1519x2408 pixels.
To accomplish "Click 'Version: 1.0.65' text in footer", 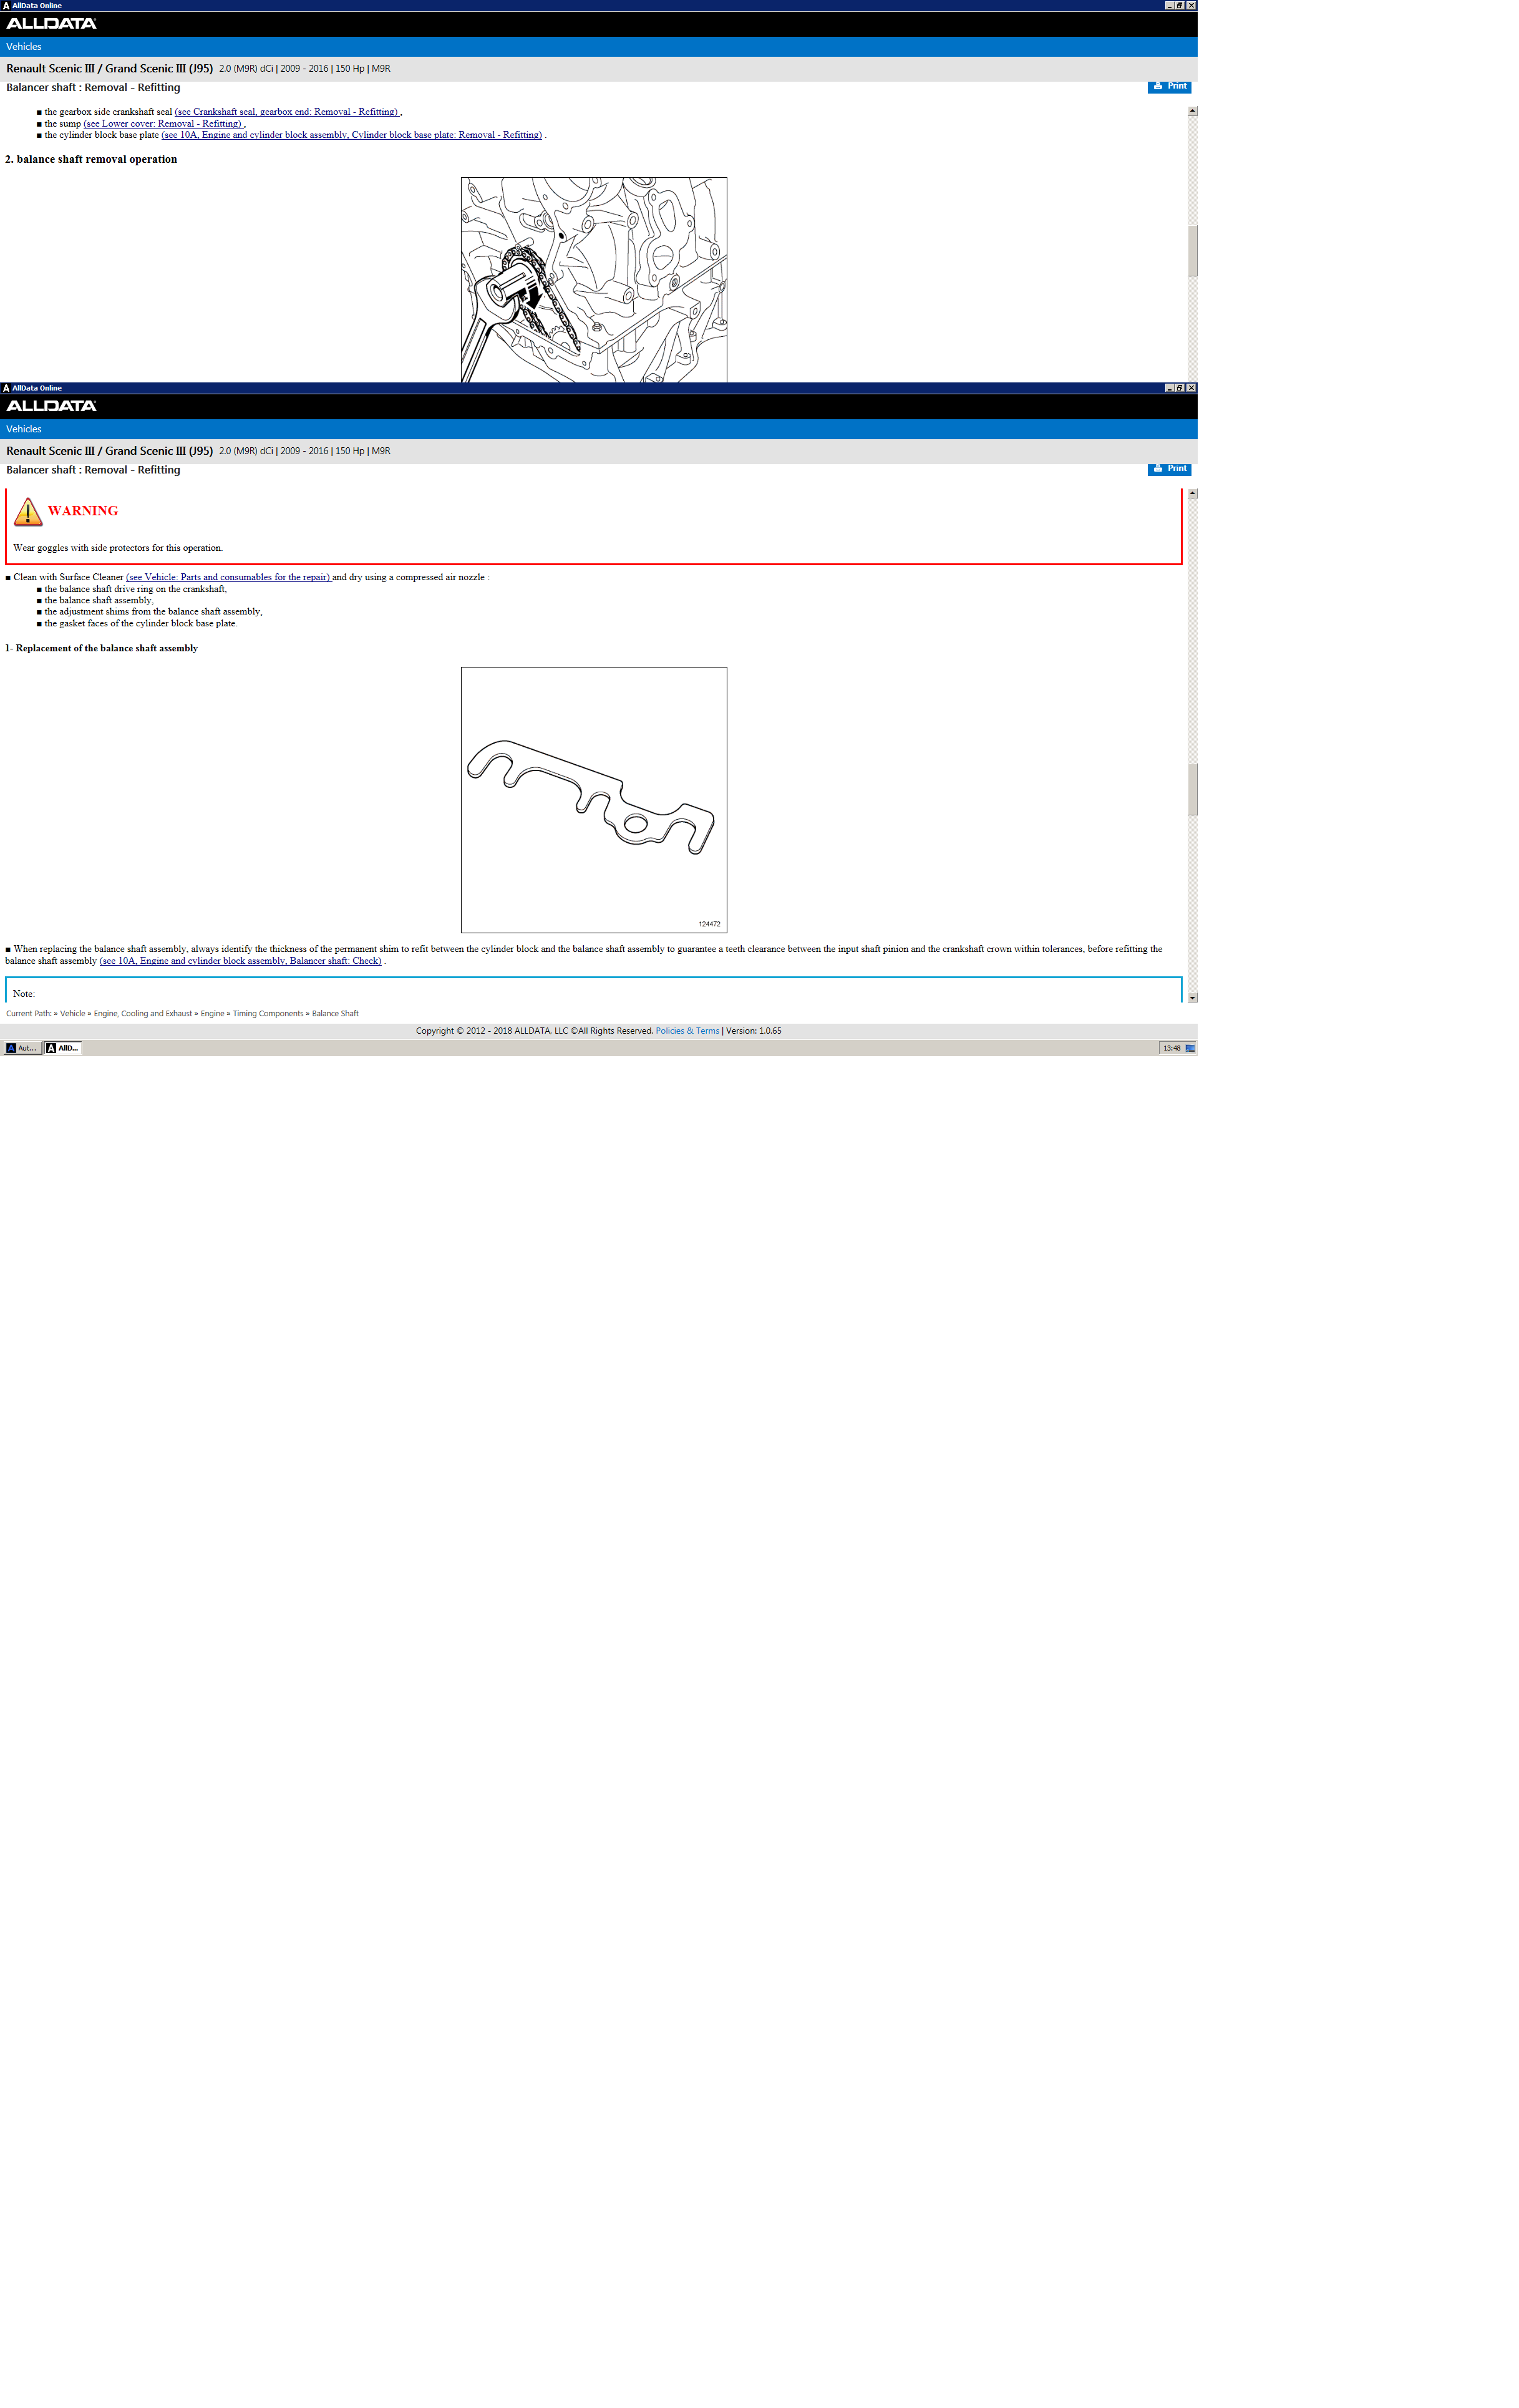I will (754, 1031).
